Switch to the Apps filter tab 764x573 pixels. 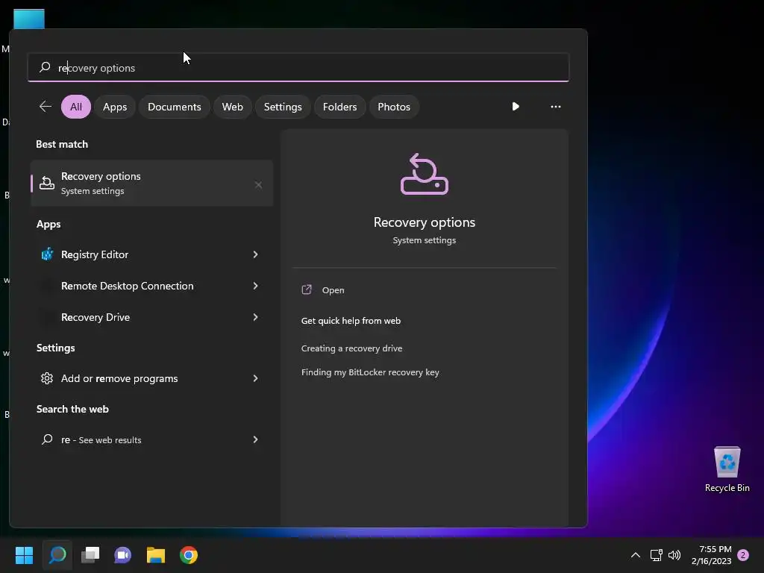(115, 107)
